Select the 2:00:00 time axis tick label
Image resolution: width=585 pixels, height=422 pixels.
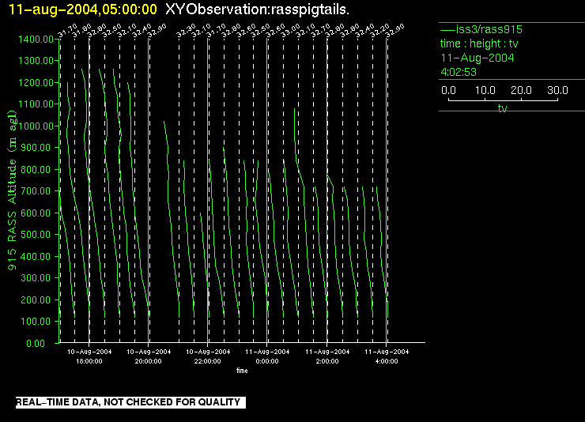click(x=327, y=360)
